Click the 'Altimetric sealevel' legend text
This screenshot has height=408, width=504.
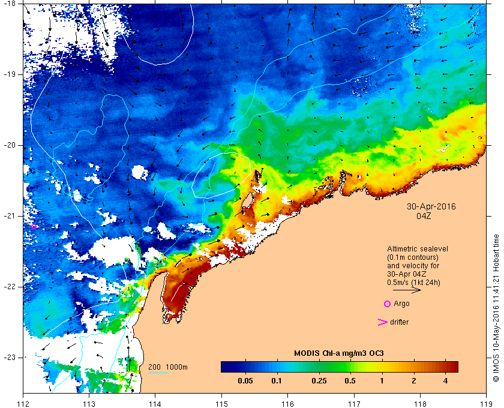pyautogui.click(x=418, y=249)
